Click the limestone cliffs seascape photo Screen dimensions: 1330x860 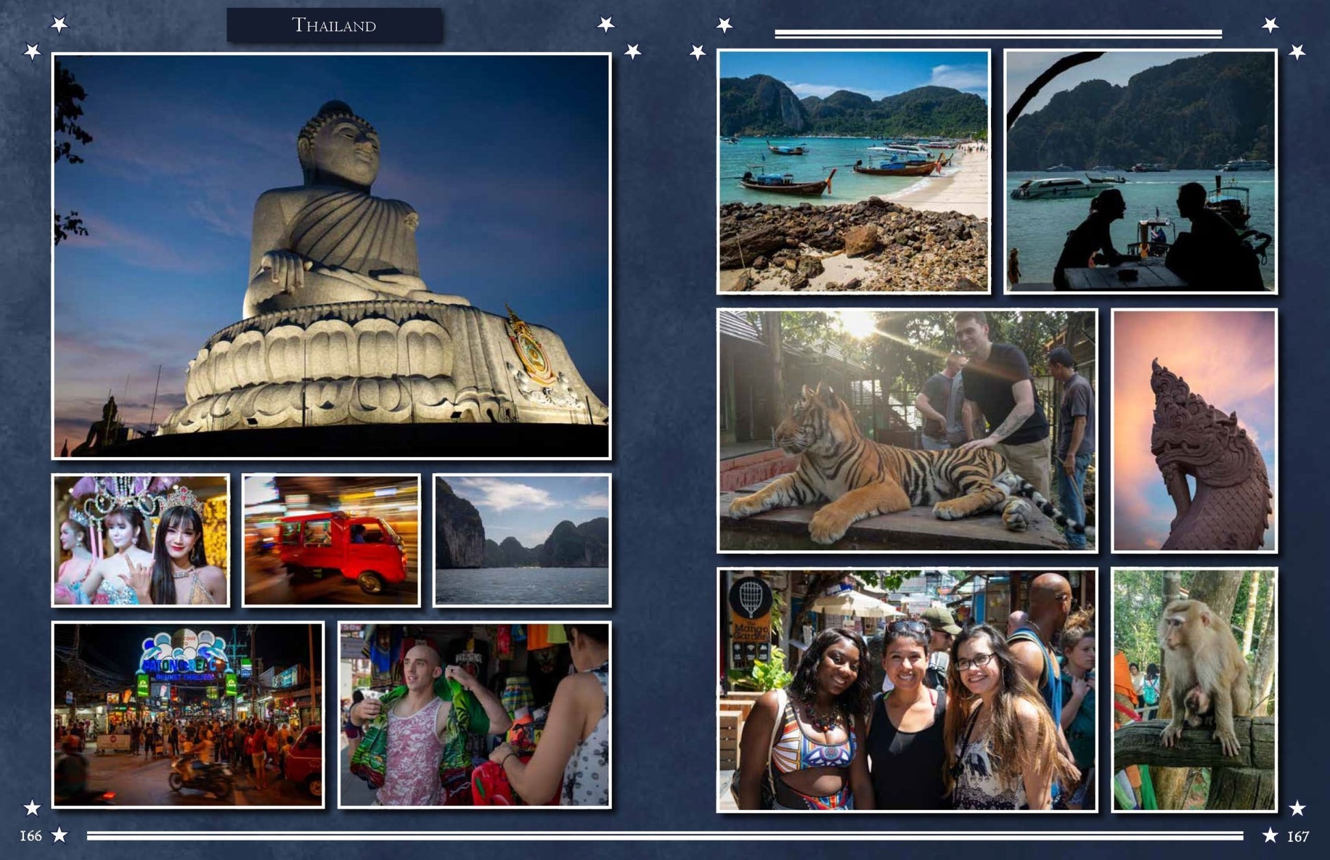pyautogui.click(x=522, y=540)
